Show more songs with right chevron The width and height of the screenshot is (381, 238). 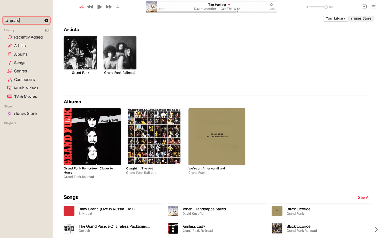[376, 229]
